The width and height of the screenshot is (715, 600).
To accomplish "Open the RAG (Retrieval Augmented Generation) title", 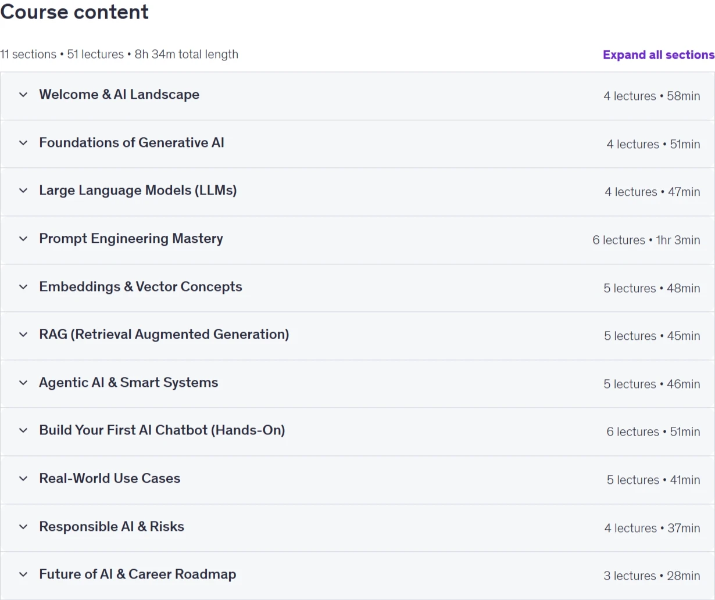I will tap(164, 335).
